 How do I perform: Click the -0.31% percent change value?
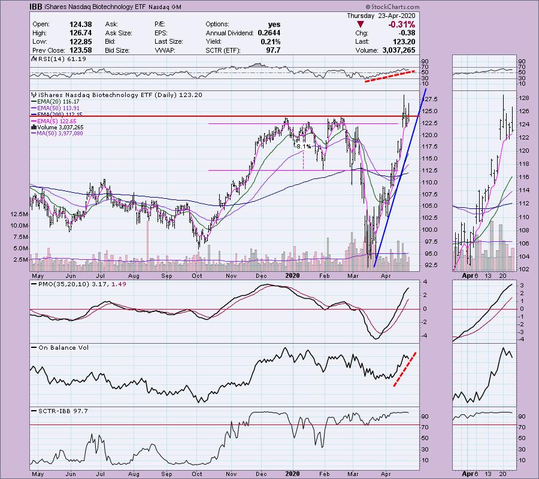point(401,25)
